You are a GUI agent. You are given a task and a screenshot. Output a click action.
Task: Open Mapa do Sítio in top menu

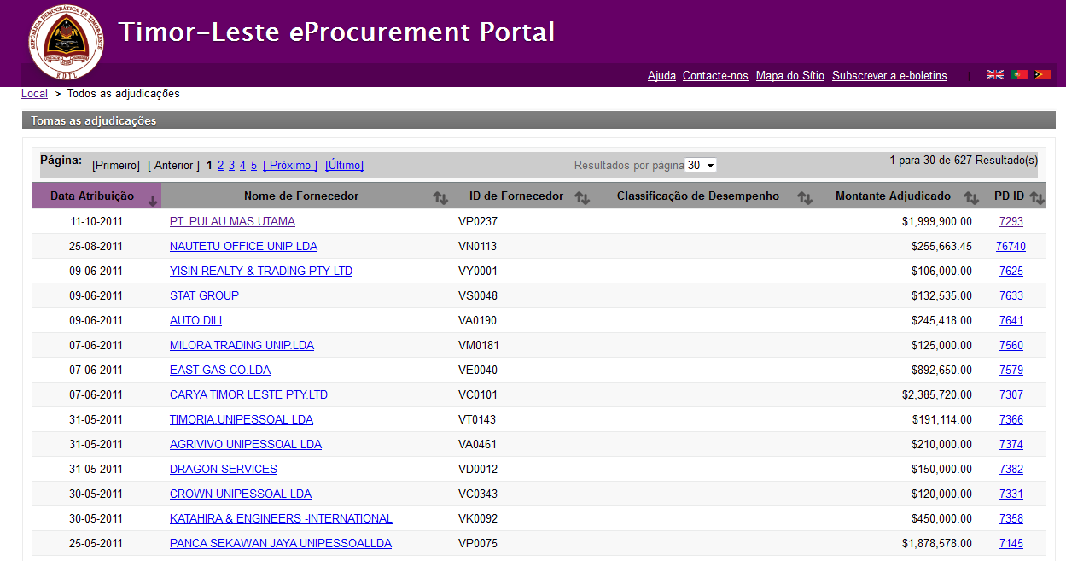click(789, 76)
